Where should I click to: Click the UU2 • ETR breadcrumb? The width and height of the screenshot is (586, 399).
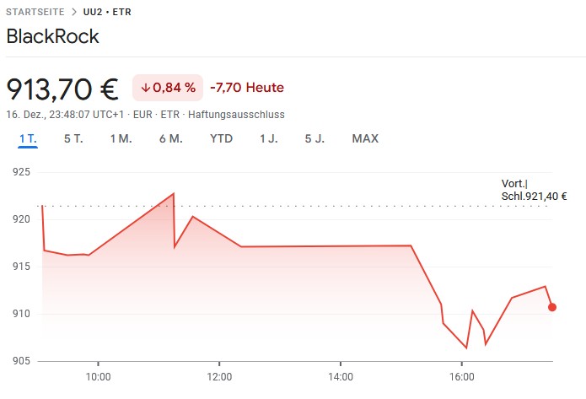(x=107, y=13)
